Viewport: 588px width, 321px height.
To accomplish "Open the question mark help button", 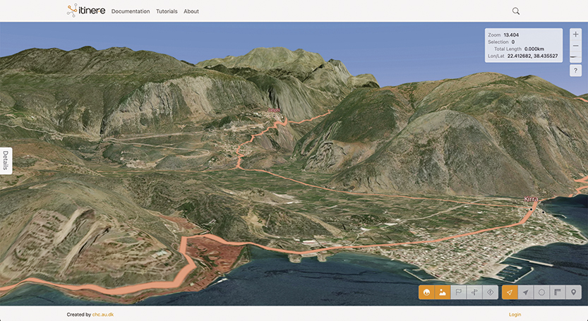I will [x=575, y=71].
